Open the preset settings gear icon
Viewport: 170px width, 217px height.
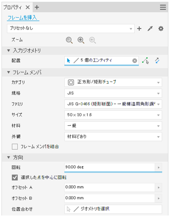pyautogui.click(x=161, y=29)
